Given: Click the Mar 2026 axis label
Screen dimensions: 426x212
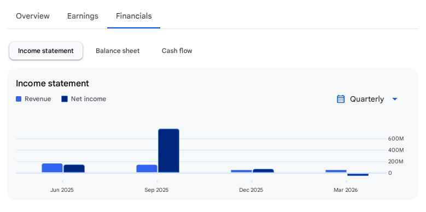Looking at the screenshot, I should [x=346, y=190].
